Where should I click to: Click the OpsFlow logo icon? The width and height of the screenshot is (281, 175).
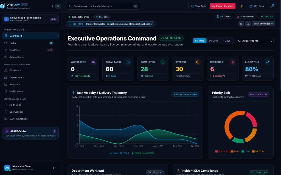(2, 6)
